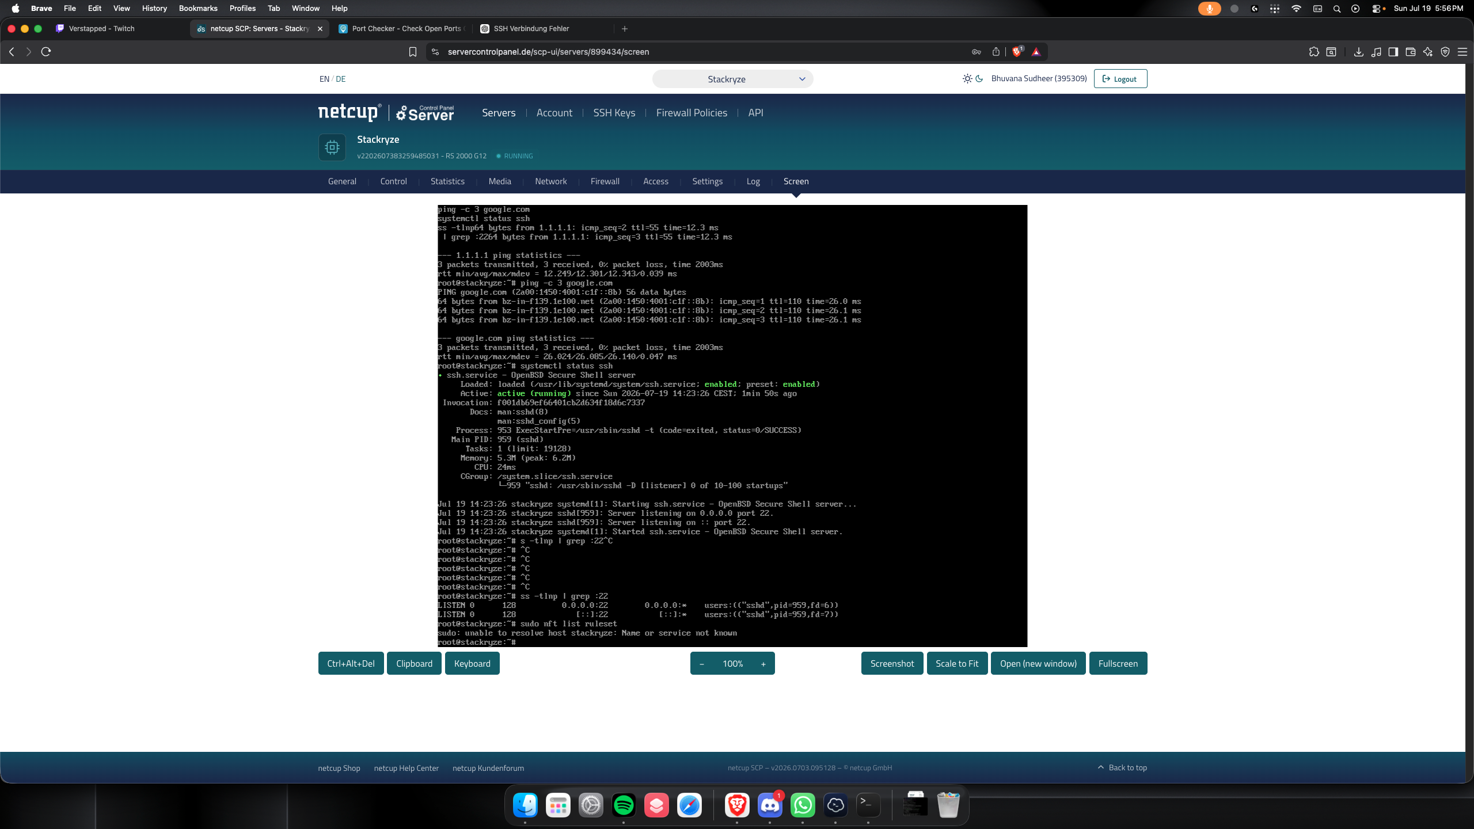Open Trash in the Dock
Screen dimensions: 1474x829
[948, 805]
